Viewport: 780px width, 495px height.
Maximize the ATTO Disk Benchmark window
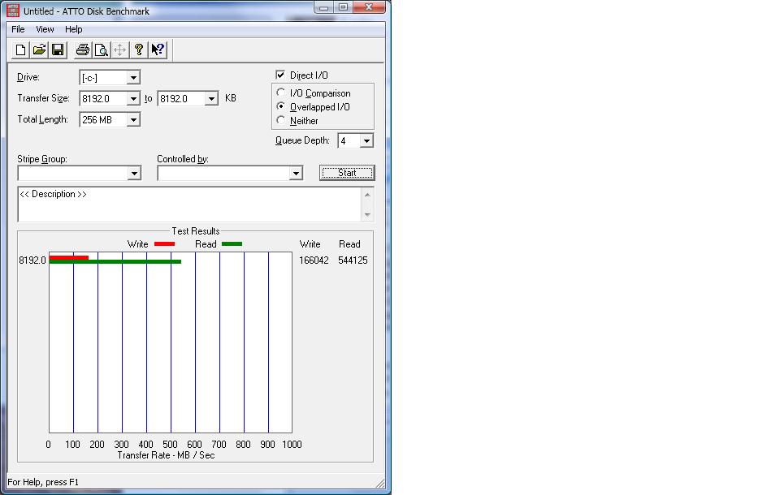[x=343, y=7]
